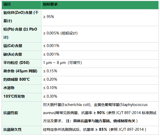Click the ≥ 95% value cell
Screen dimensions: 160x136
[100, 17]
